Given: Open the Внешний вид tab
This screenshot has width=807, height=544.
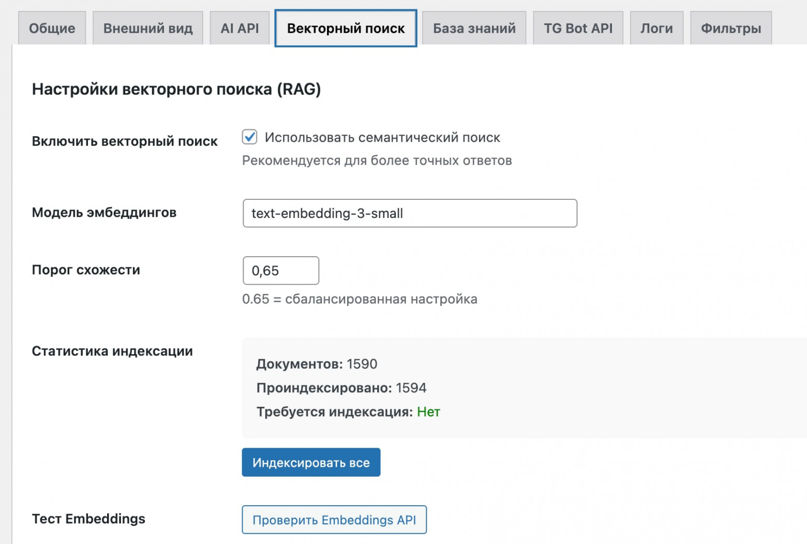Looking at the screenshot, I should coord(147,28).
